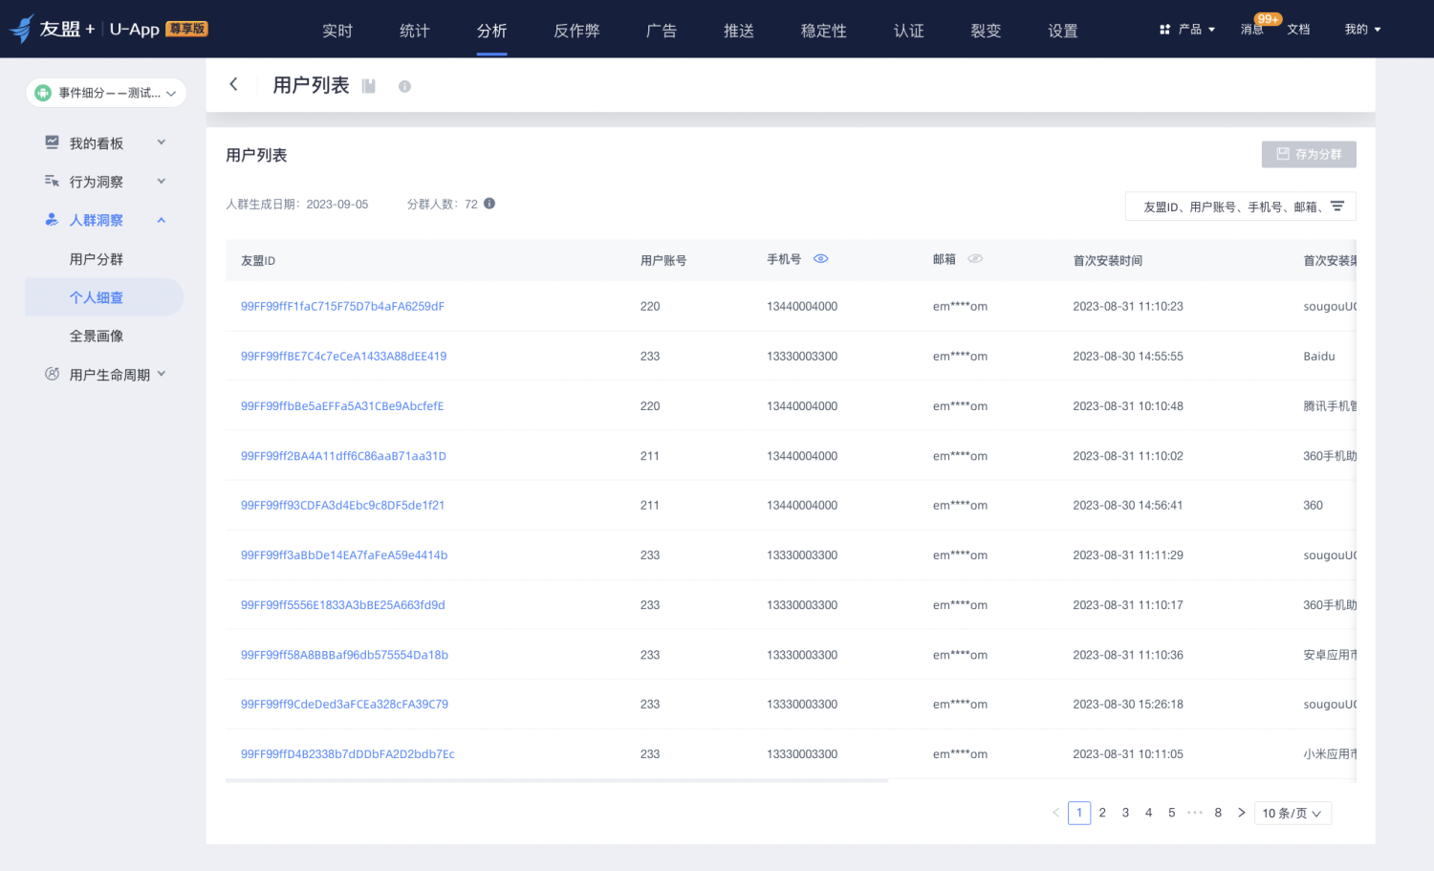Select current page 1 in pagination
Screen dimensions: 1434x871
pyautogui.click(x=1079, y=813)
